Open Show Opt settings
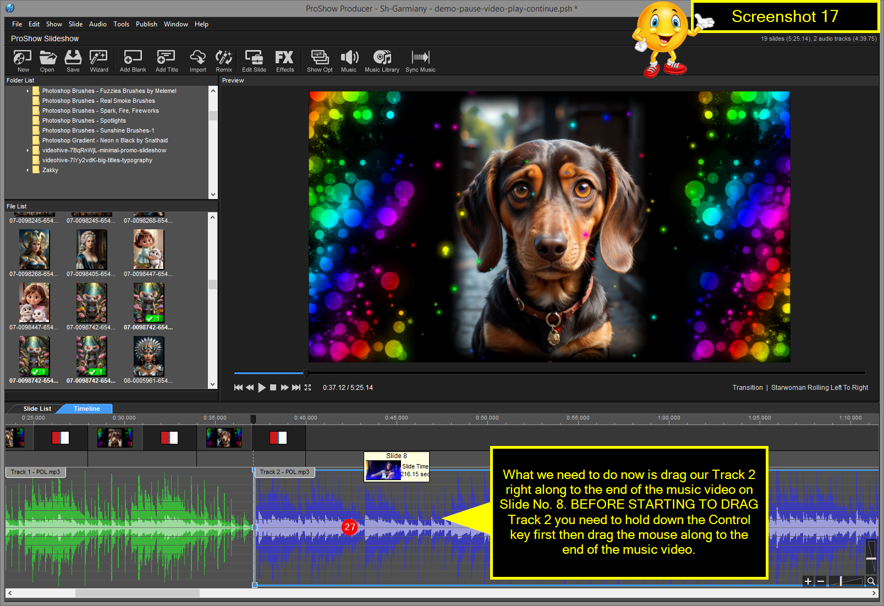Screen dimensions: 884x606 coord(320,60)
